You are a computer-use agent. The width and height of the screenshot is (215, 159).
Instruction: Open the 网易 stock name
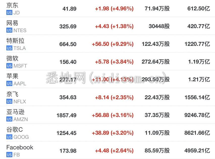(12, 23)
